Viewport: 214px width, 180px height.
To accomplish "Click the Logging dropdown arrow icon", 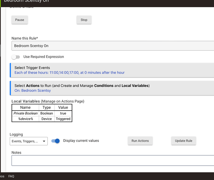I will [x=44, y=141].
